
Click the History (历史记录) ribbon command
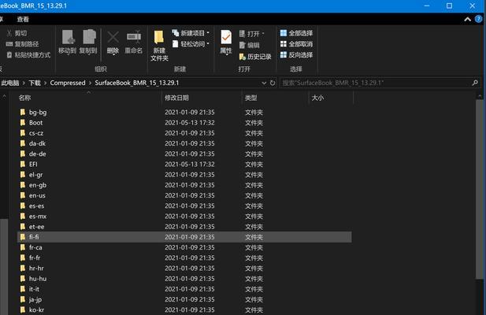[x=255, y=57]
